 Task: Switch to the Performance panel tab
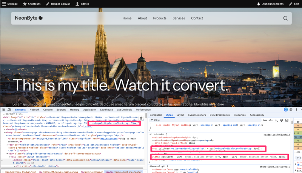point(143,110)
